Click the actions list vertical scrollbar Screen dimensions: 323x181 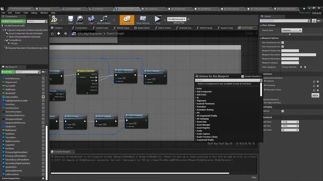point(261,89)
